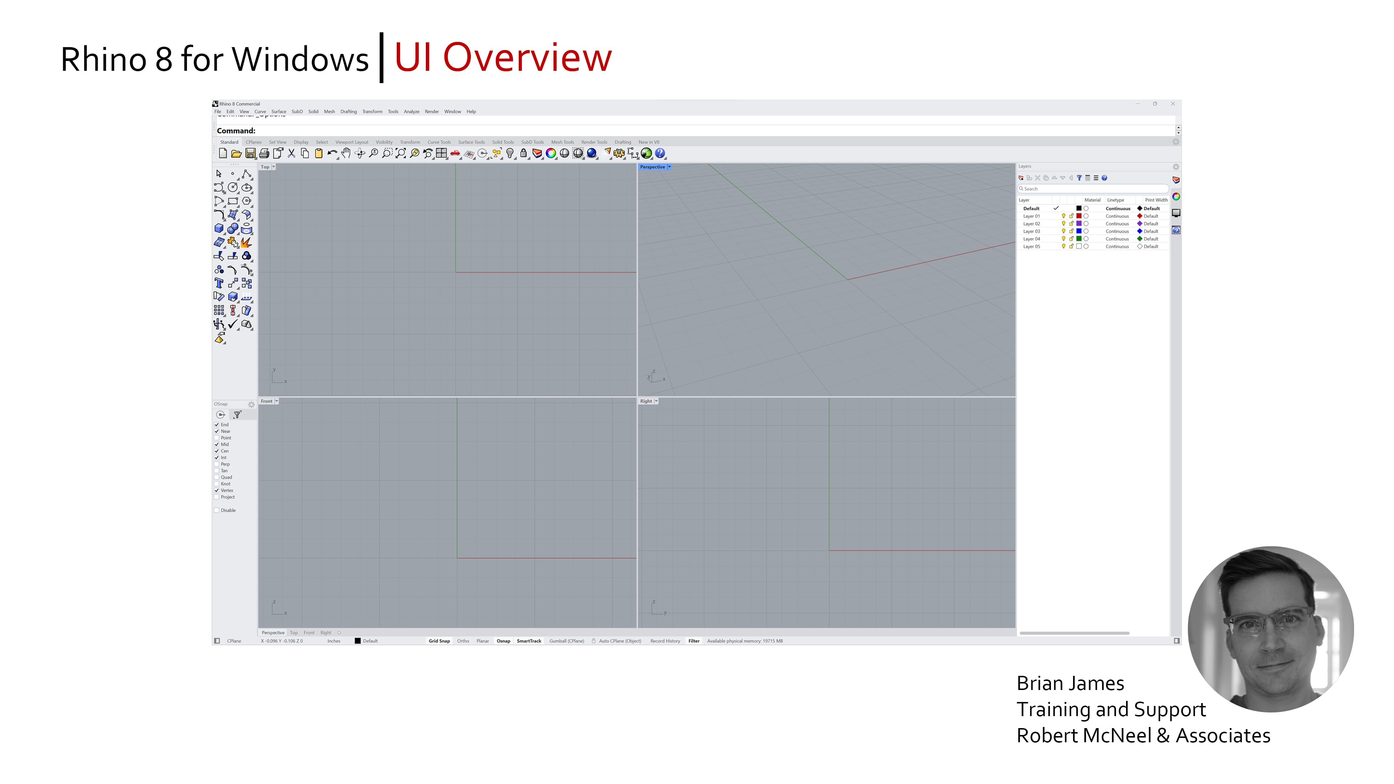Expand the Front viewport dropdown menu

[277, 401]
